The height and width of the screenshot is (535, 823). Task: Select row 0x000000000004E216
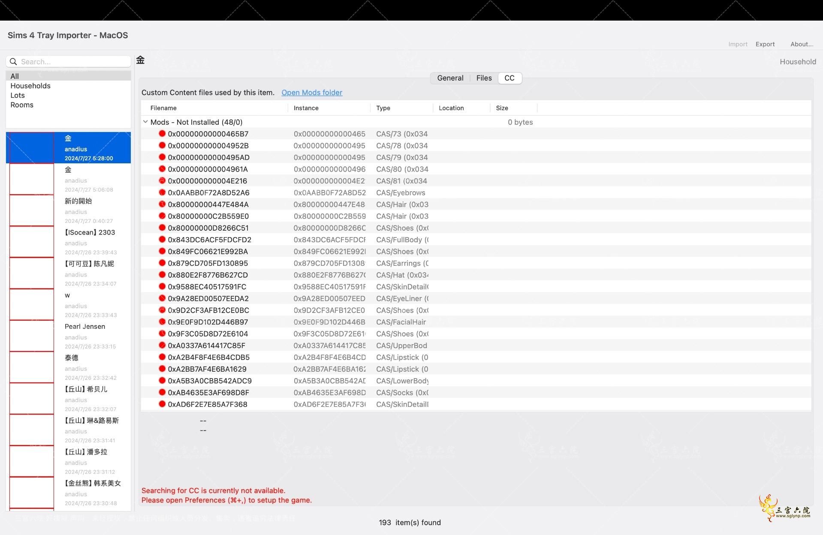(476, 181)
